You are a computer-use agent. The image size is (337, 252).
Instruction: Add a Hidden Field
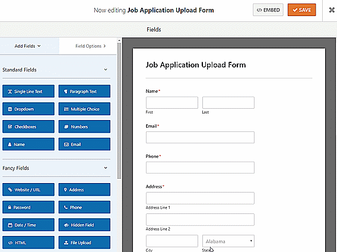click(84, 225)
